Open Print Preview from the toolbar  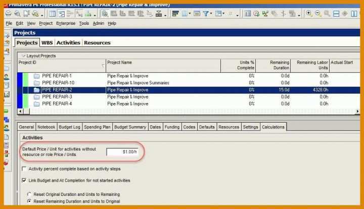tap(17, 14)
